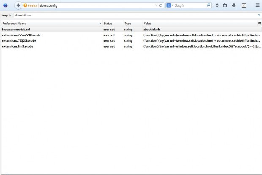Select extensions.Fm9.scode row

[131, 46]
